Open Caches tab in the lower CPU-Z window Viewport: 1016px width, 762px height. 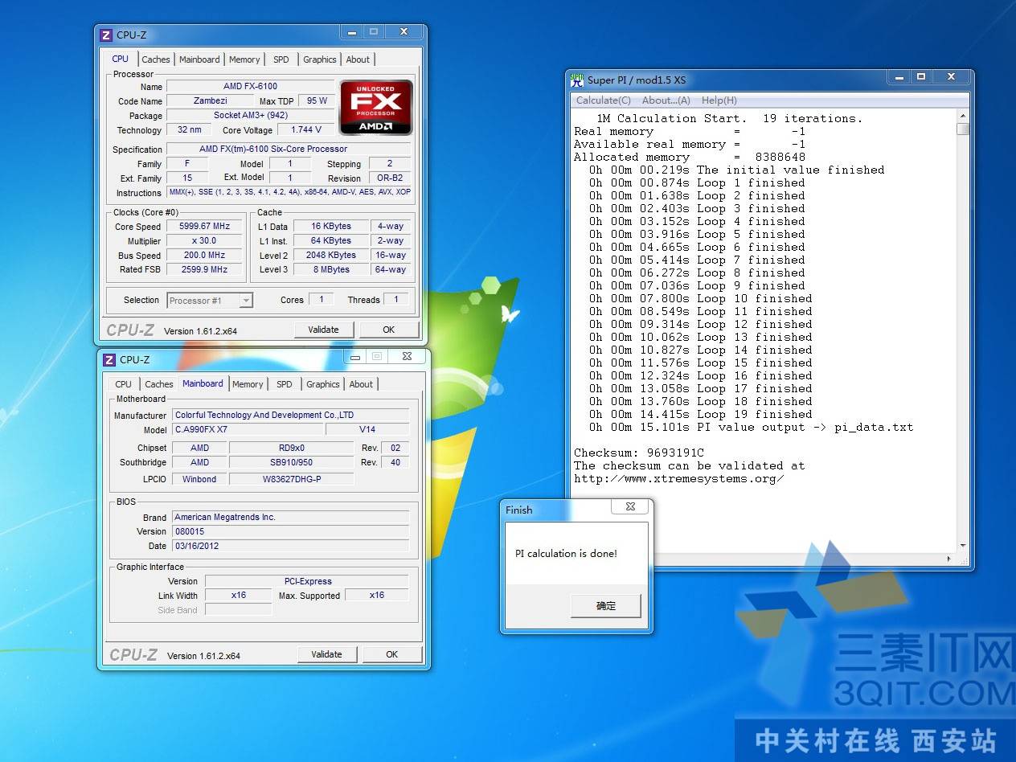[x=159, y=384]
